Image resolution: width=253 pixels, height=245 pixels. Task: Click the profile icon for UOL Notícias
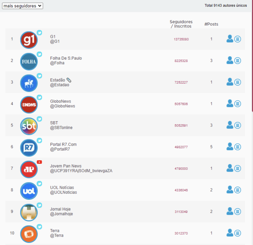[230, 190]
